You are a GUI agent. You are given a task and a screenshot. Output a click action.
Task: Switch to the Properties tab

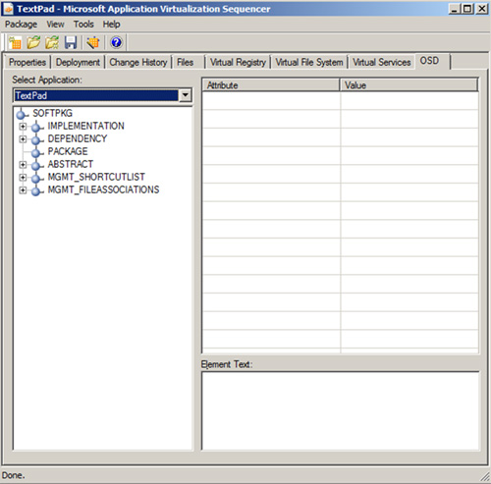coord(27,62)
